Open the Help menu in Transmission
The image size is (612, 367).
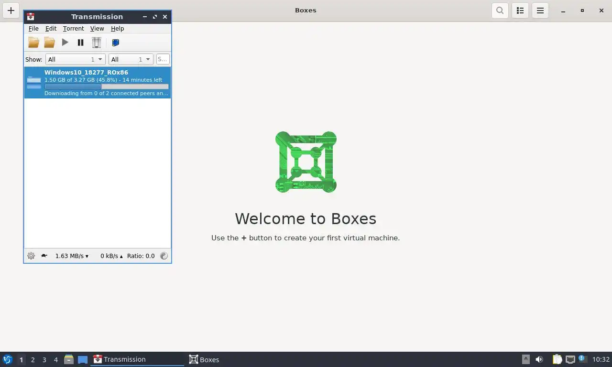click(x=117, y=29)
